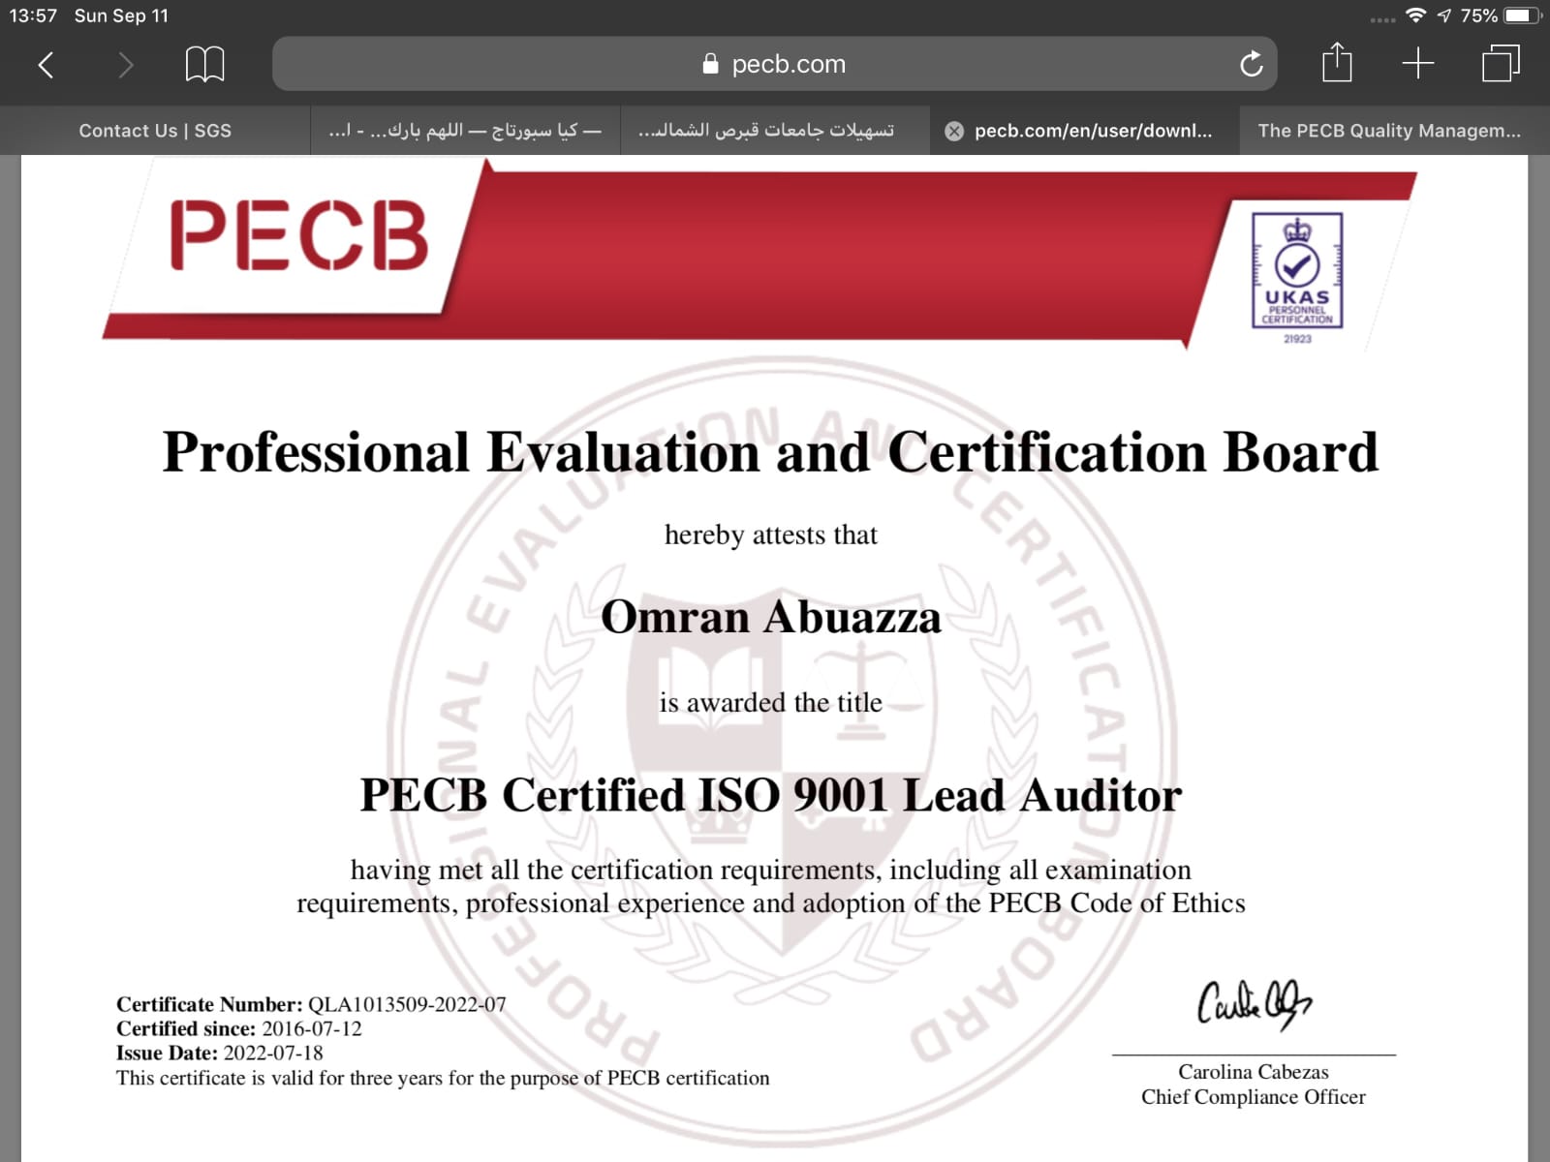Image resolution: width=1550 pixels, height=1162 pixels.
Task: Open the share sheet icon
Action: click(1337, 64)
